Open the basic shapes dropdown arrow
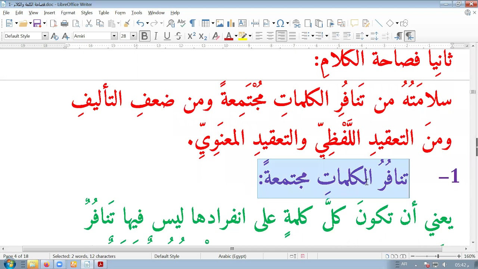478x269 pixels. pyautogui.click(x=397, y=24)
